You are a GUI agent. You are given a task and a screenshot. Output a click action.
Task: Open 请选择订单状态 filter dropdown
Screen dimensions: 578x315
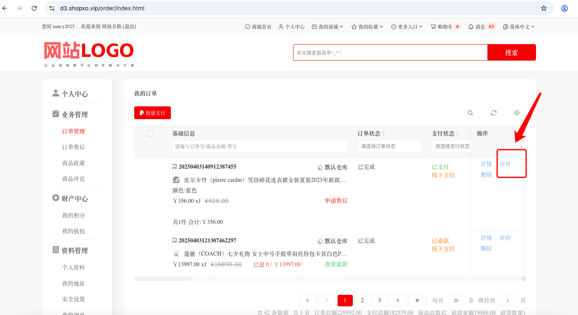(389, 146)
